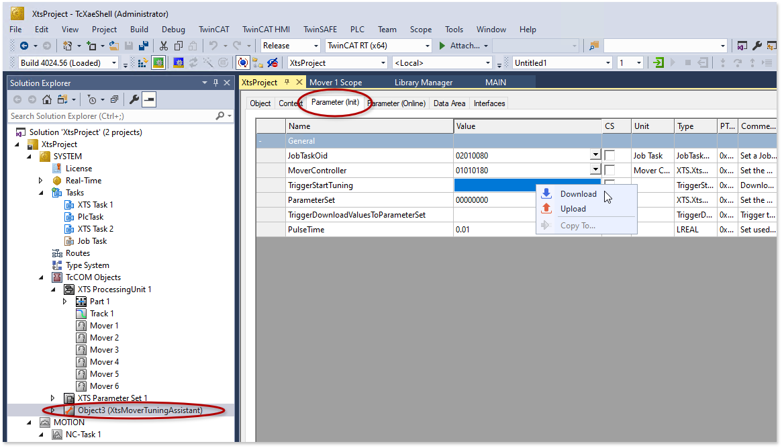
Task: Click the Value column header
Action: tap(528, 126)
